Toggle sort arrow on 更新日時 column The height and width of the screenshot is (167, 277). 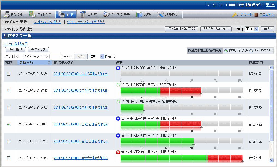[x=49, y=63]
